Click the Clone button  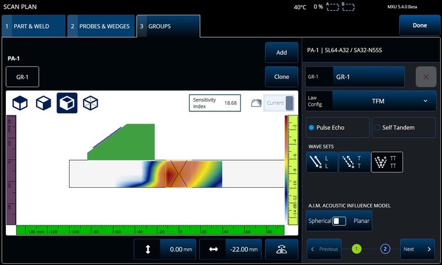tap(281, 77)
